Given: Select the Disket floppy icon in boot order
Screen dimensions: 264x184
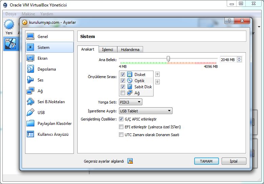Looking at the screenshot, I should pos(129,74).
